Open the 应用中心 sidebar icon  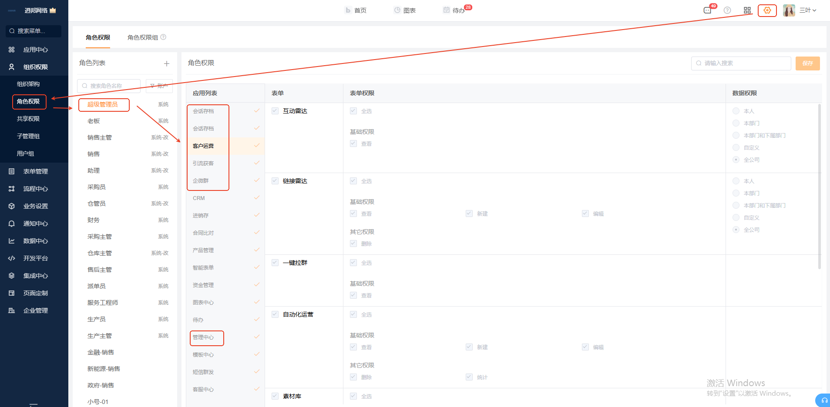(12, 50)
